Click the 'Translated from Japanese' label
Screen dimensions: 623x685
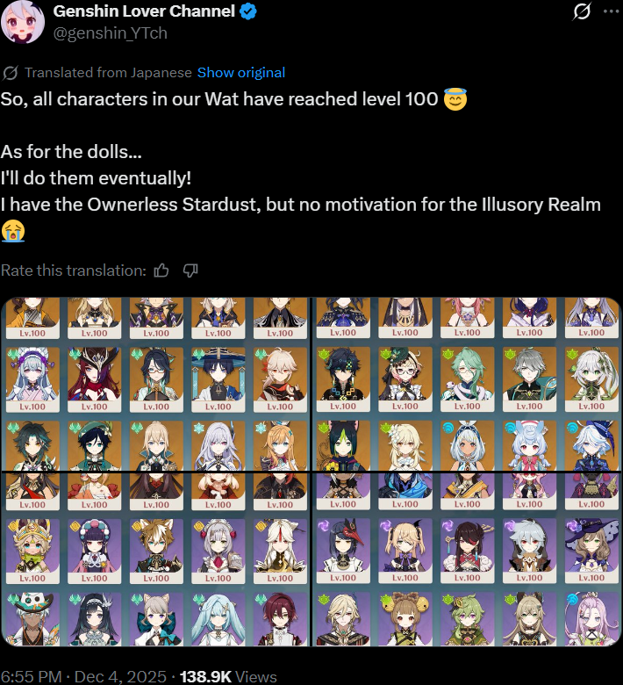point(108,73)
